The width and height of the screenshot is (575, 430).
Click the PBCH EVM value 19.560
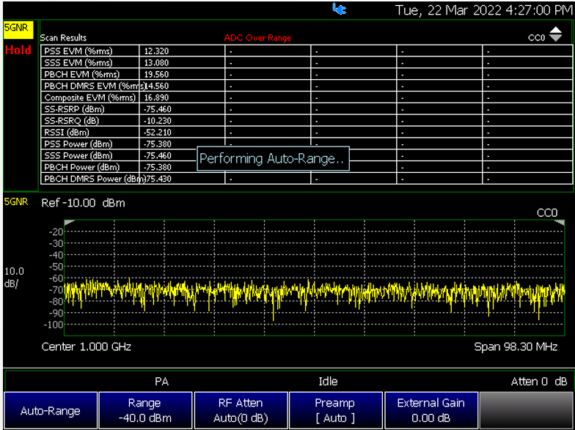tap(157, 75)
